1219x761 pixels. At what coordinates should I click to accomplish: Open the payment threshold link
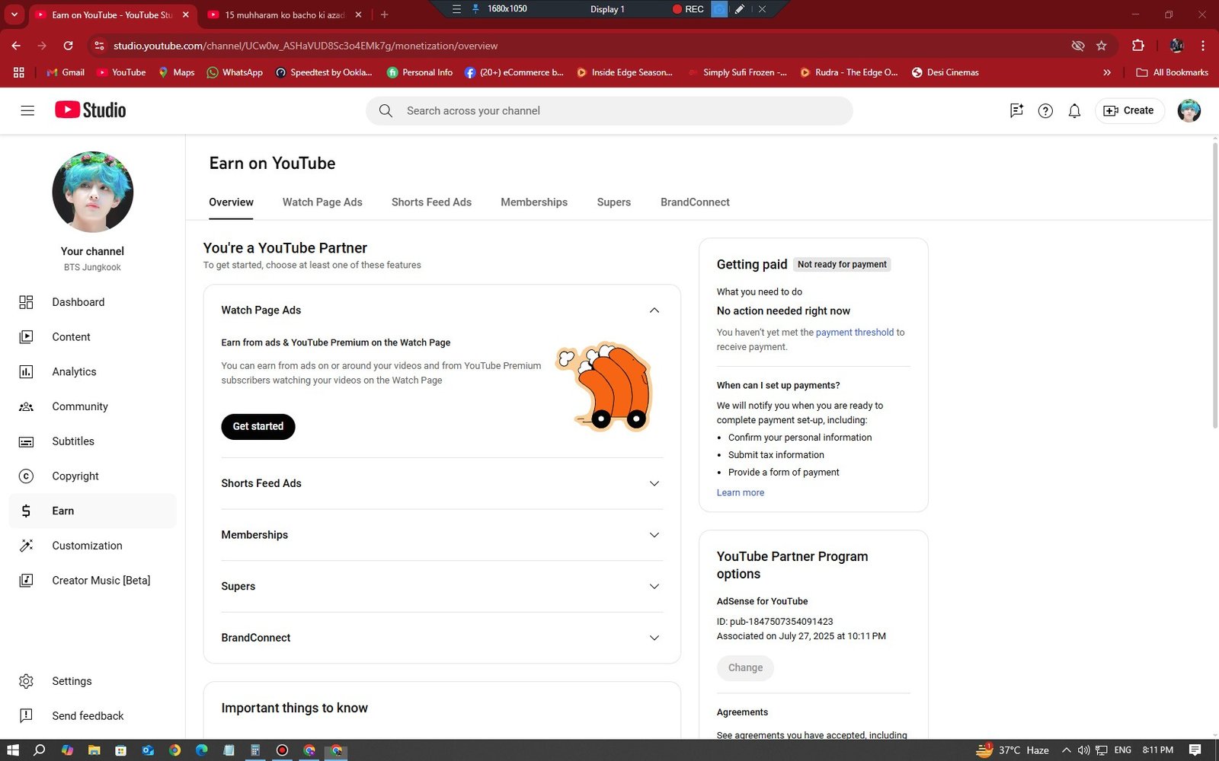coord(854,333)
